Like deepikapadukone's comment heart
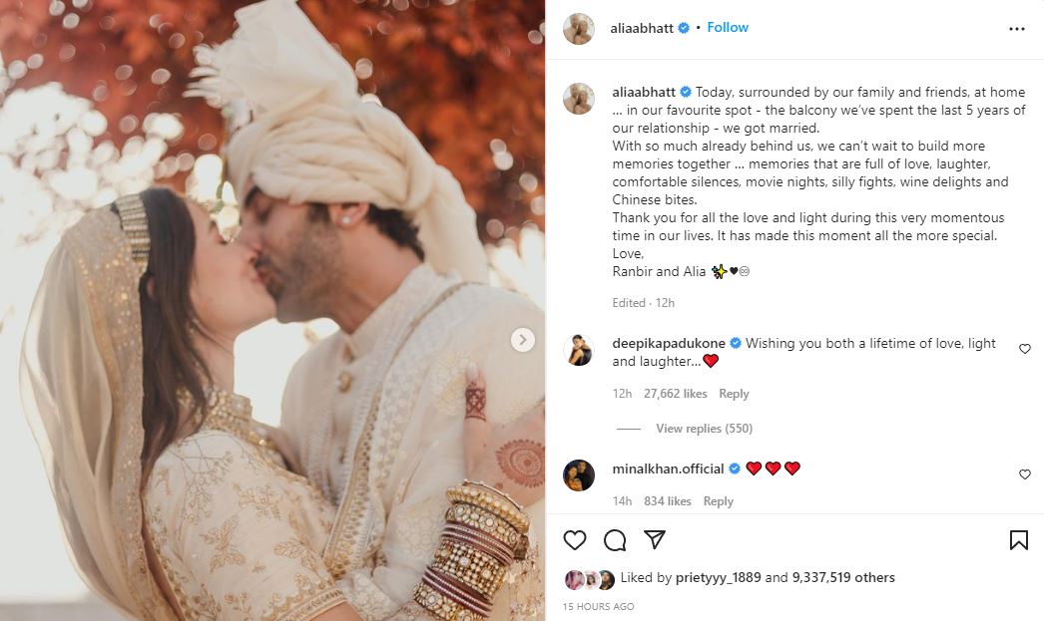Viewport: 1044px width, 621px height. [1025, 349]
